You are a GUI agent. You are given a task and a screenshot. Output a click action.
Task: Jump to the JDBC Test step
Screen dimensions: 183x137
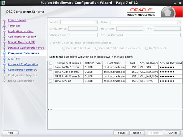pos(14,59)
